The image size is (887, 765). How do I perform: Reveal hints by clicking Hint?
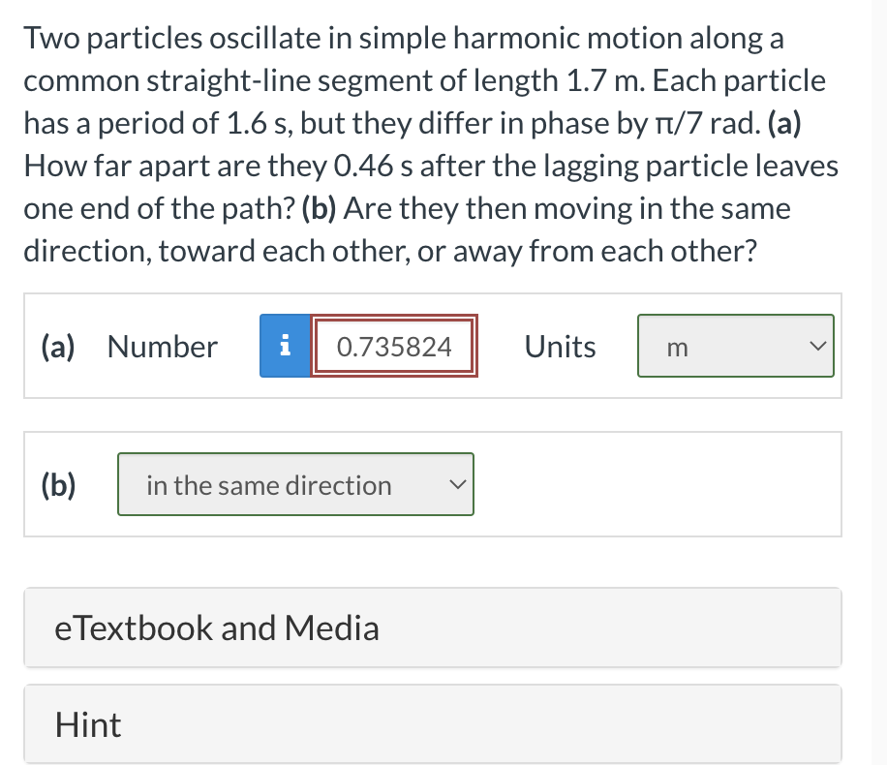432,723
